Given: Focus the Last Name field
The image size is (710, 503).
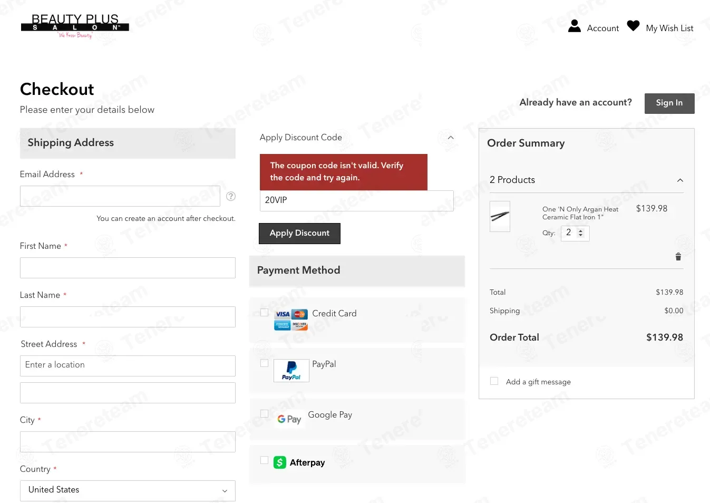Looking at the screenshot, I should click(128, 317).
